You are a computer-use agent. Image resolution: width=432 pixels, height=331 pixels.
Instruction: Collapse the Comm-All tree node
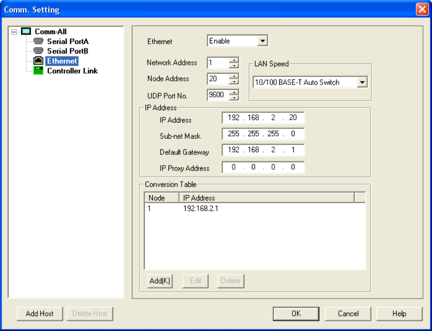[14, 32]
